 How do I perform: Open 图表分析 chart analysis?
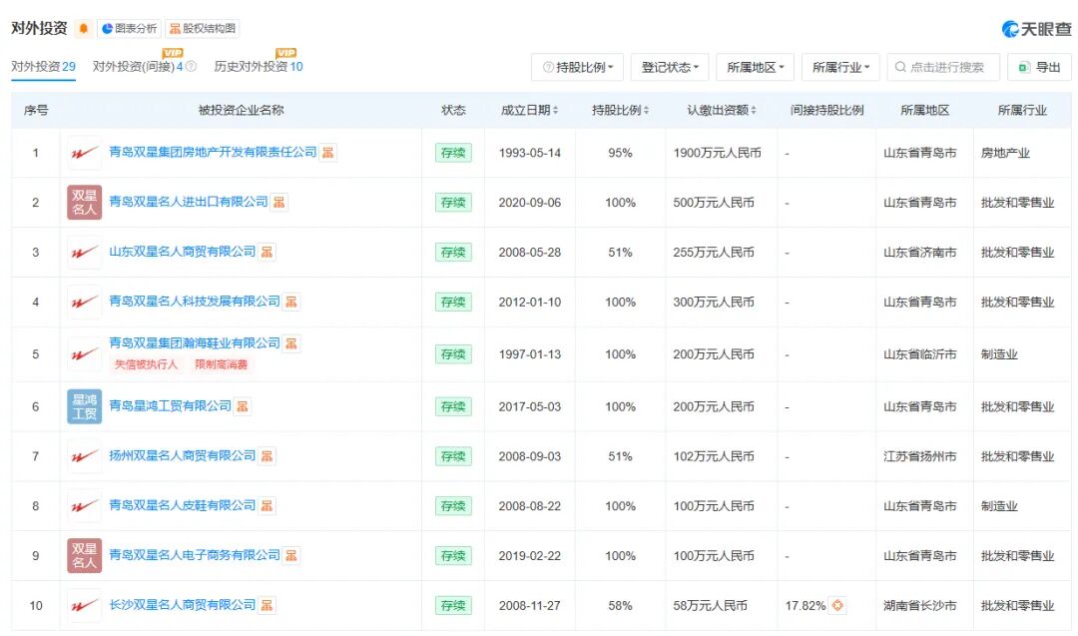tap(129, 28)
